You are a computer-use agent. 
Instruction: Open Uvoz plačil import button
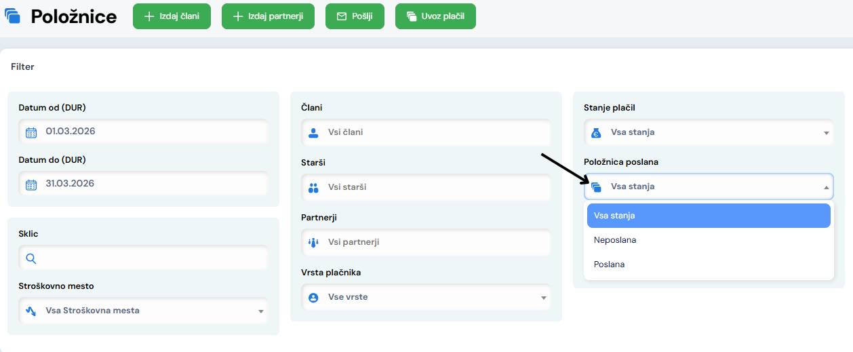pos(435,16)
